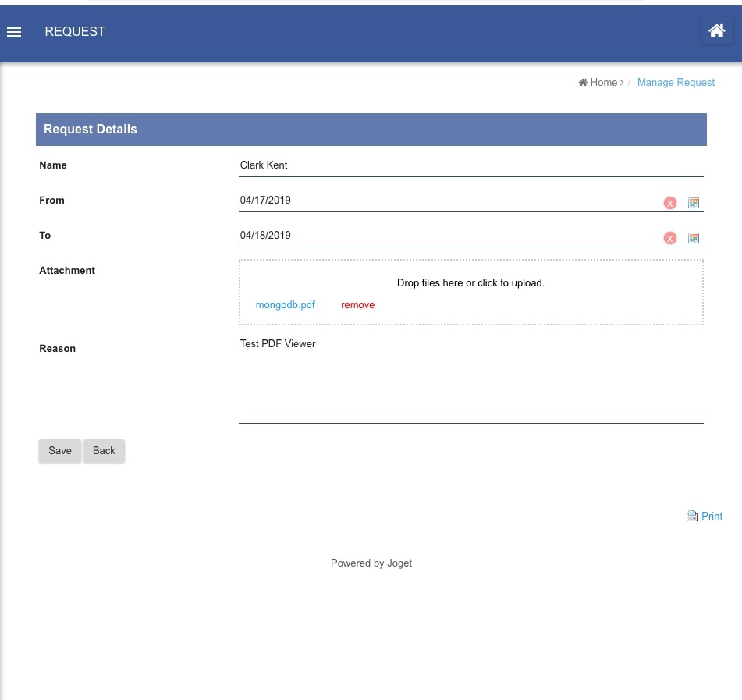The image size is (742, 700).
Task: Open the Manage Request breadcrumb link
Action: pyautogui.click(x=676, y=83)
